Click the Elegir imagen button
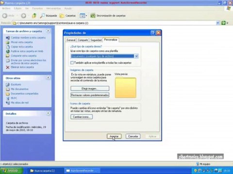Screen dimensions: 233x174 90,88
